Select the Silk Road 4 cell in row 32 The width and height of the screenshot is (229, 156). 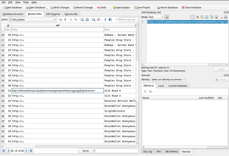point(120,96)
